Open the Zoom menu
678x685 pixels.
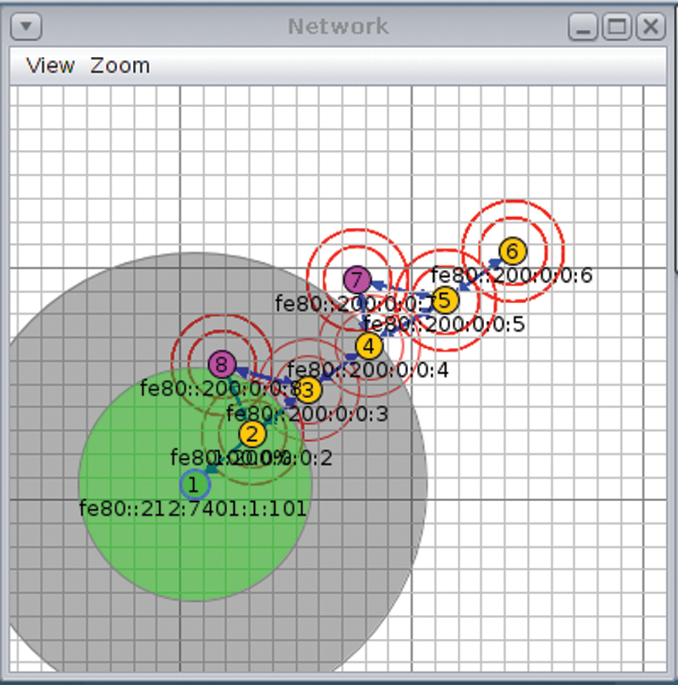(x=120, y=66)
